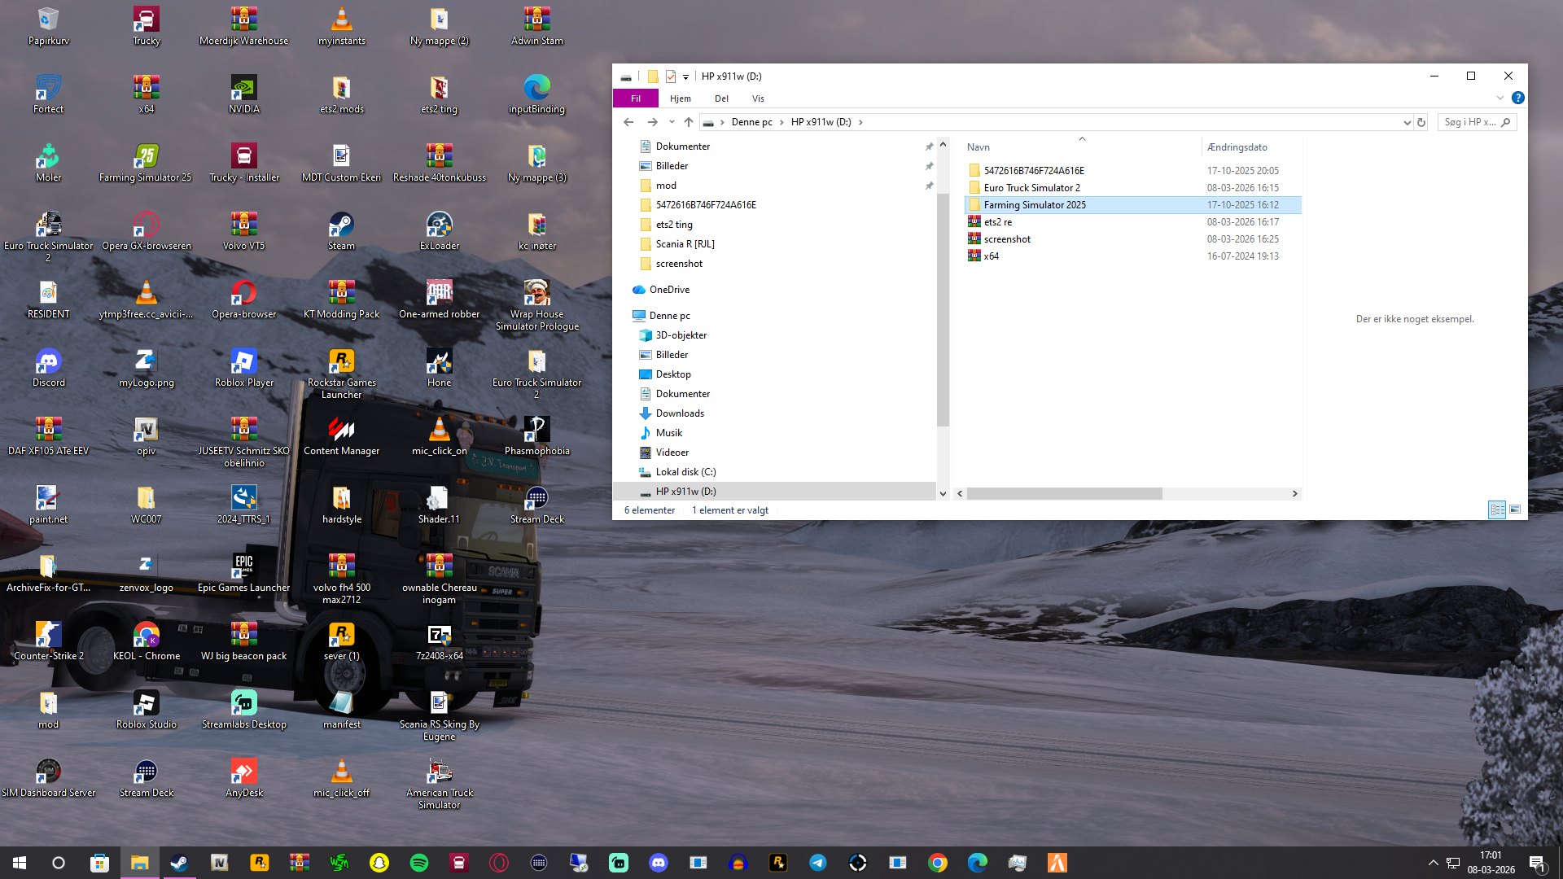Select Downloads in the navigation pane
The height and width of the screenshot is (879, 1563).
click(680, 413)
